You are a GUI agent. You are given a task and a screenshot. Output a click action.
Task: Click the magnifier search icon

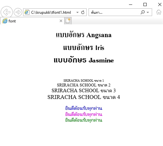(143, 12)
